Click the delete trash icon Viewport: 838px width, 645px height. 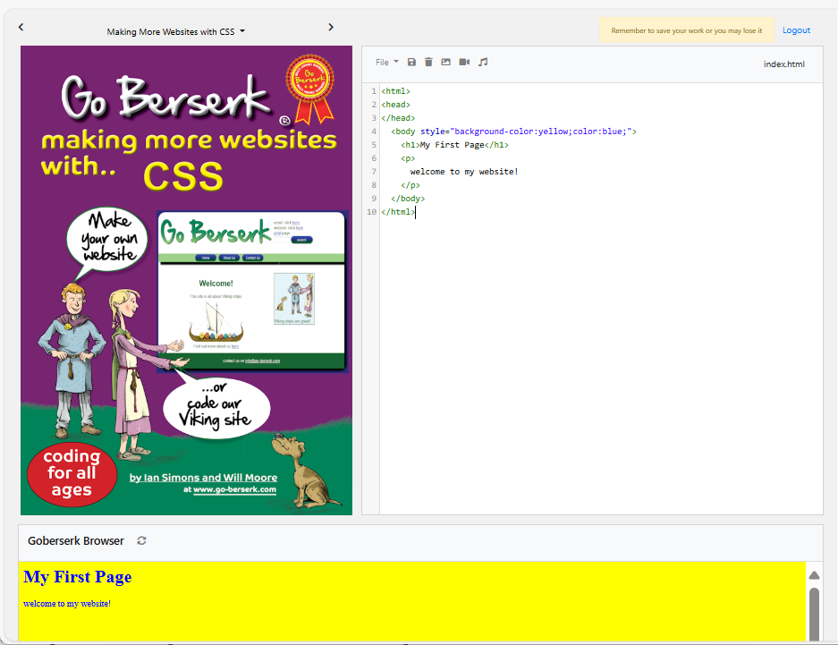click(x=428, y=62)
